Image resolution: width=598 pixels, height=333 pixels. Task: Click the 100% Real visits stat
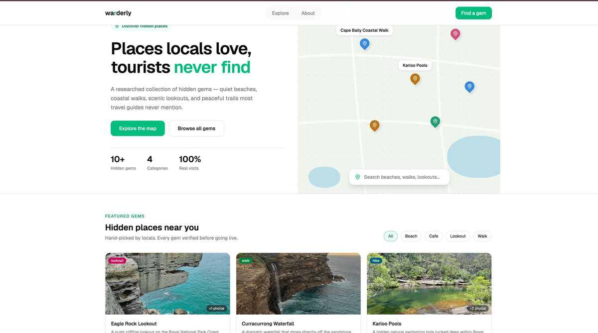[190, 163]
